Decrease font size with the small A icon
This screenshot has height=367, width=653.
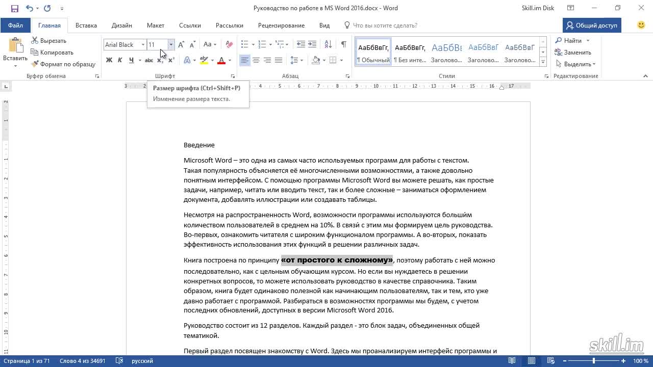click(x=192, y=45)
